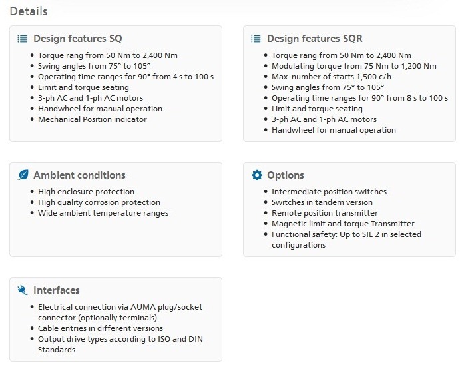
Task: Click the Ambient conditions heading
Action: (79, 175)
